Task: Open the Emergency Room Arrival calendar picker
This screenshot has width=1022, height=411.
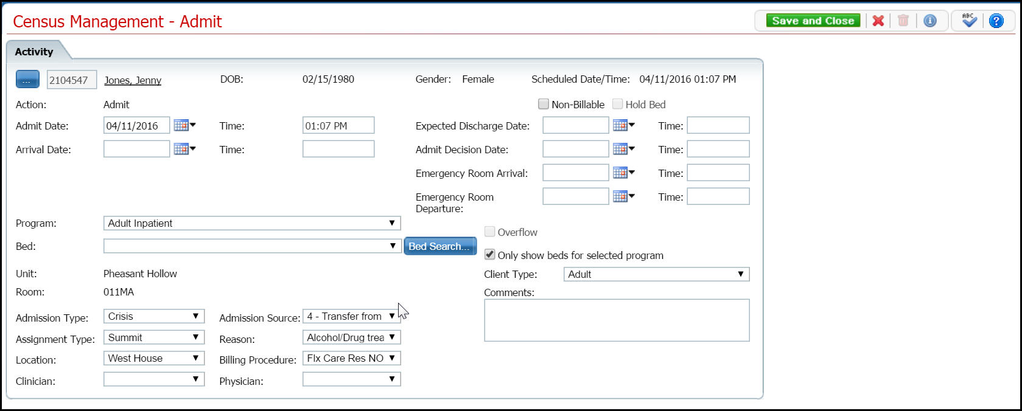Action: [x=623, y=173]
